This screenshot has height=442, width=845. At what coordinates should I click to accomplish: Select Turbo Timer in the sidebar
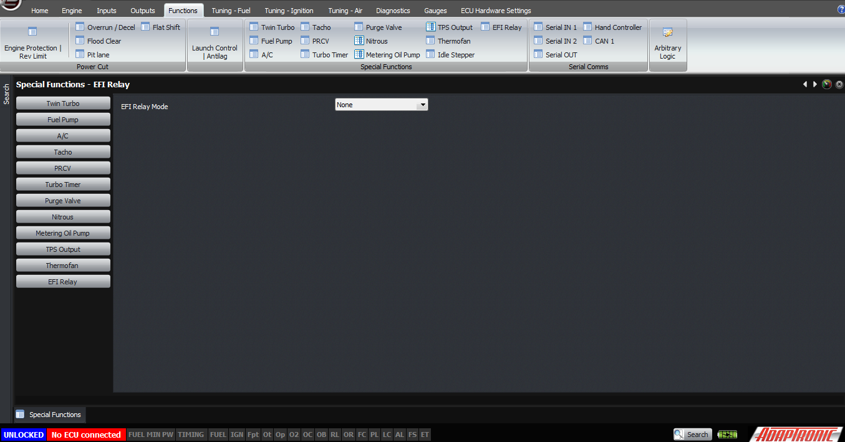click(63, 185)
